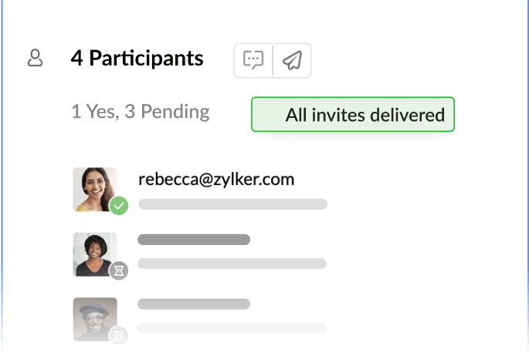Select the third participant's name placeholder

tap(194, 304)
